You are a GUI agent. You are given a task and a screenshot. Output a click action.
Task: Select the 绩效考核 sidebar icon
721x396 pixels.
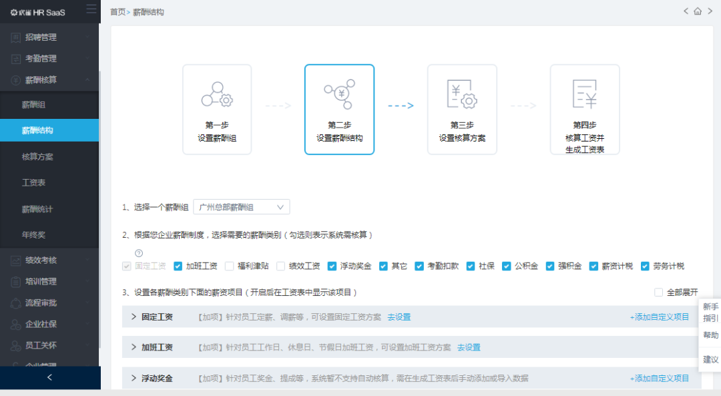[15, 260]
